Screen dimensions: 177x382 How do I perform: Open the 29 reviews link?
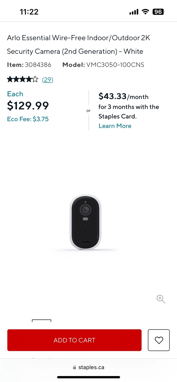point(48,80)
